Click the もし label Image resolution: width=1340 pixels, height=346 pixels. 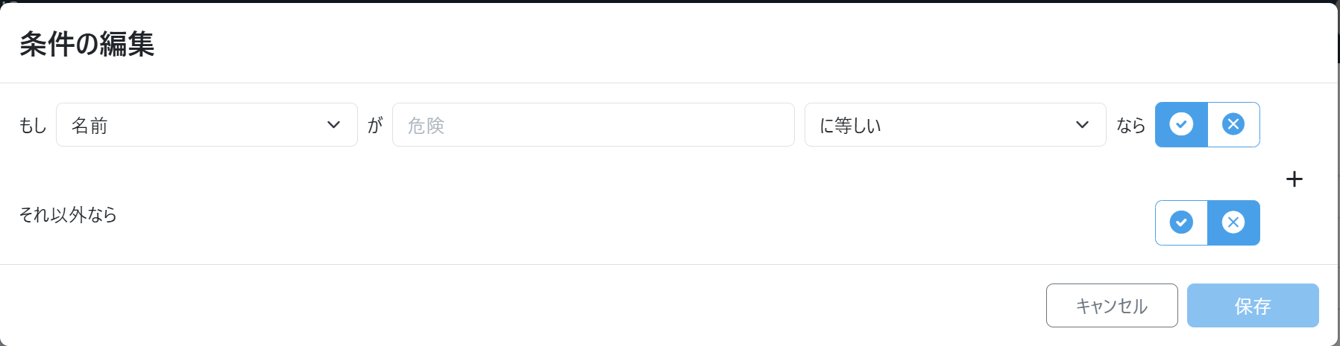point(33,126)
